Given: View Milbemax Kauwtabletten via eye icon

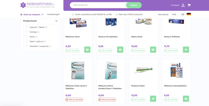Looking at the screenshot, I should [186, 99].
